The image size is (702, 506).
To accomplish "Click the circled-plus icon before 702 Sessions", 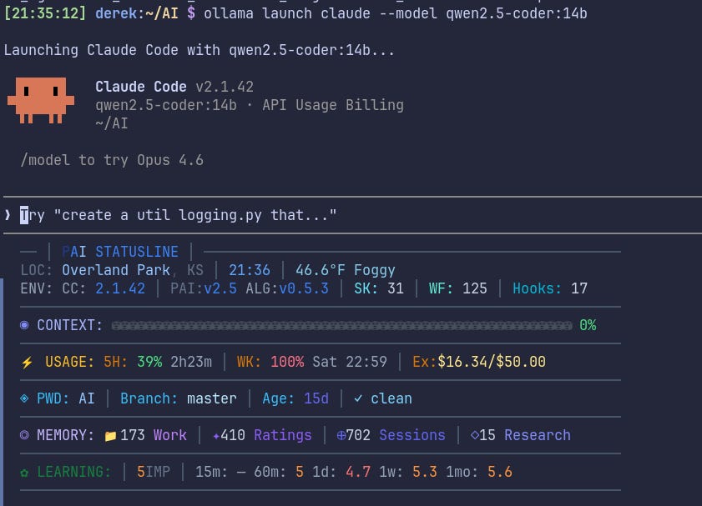I will [341, 435].
